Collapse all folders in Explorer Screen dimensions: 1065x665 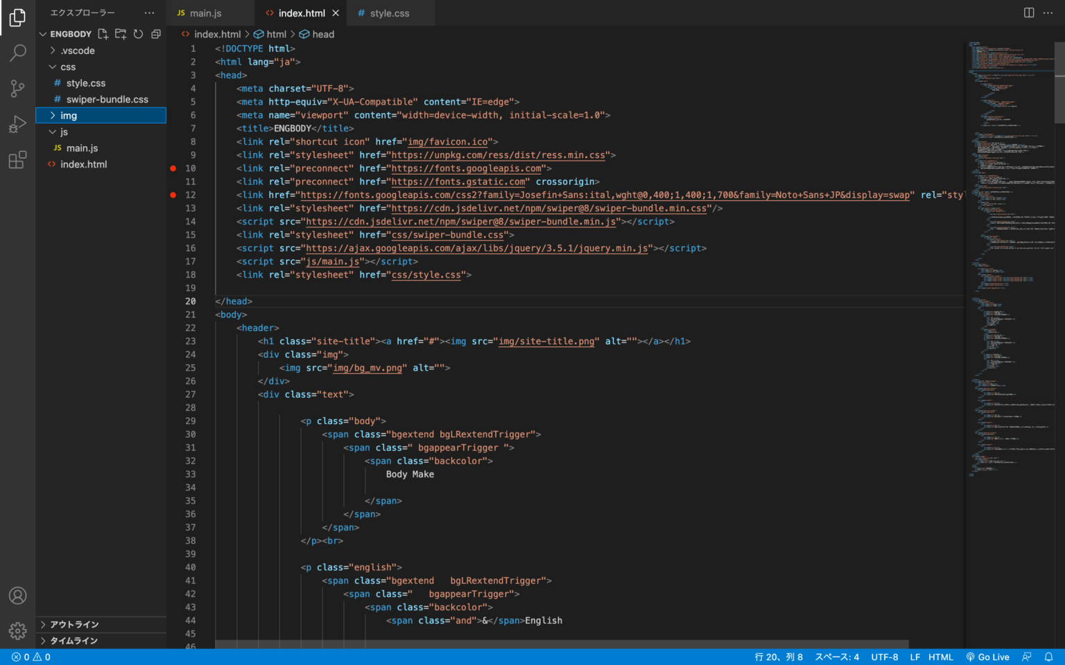coord(155,33)
